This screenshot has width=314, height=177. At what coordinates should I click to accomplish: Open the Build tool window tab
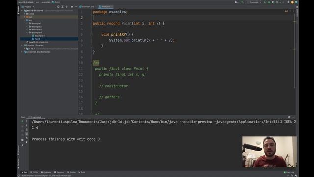tap(82, 172)
